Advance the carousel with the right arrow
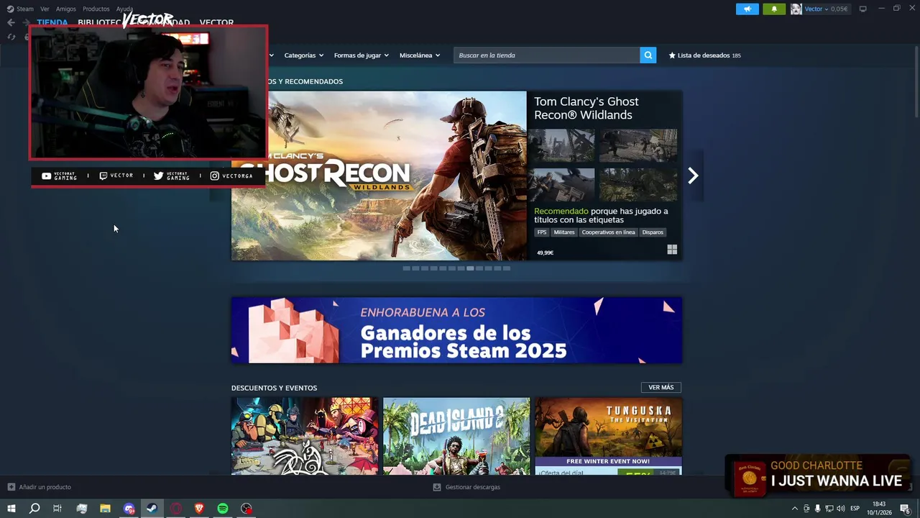The height and width of the screenshot is (518, 920). pos(693,176)
